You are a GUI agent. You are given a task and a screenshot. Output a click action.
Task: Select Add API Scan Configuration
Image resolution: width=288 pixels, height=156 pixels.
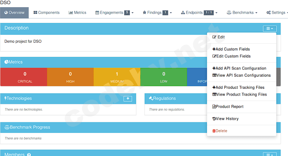point(242,68)
